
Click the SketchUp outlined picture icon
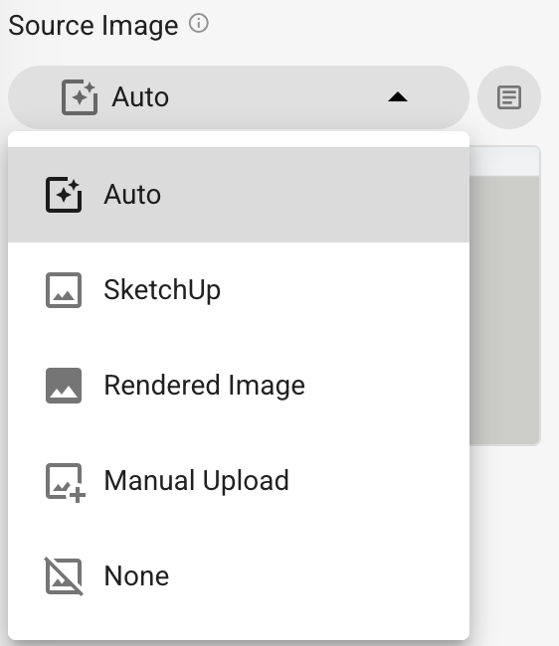pyautogui.click(x=64, y=290)
